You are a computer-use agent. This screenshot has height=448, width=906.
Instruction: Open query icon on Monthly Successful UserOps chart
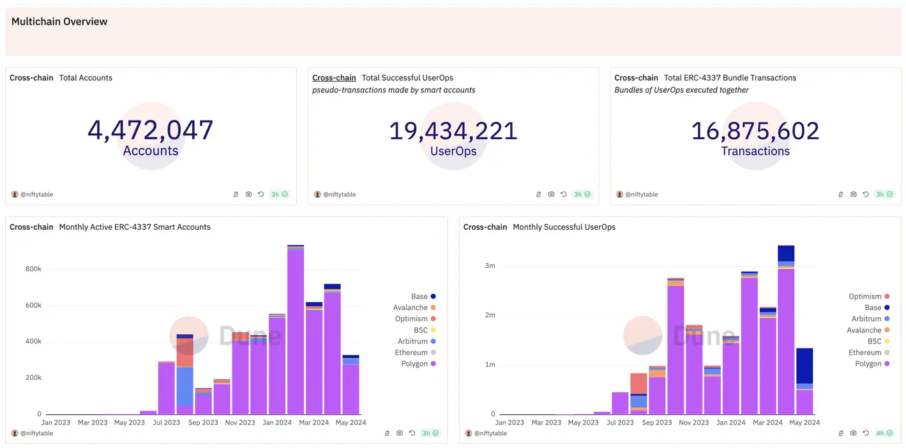point(841,433)
